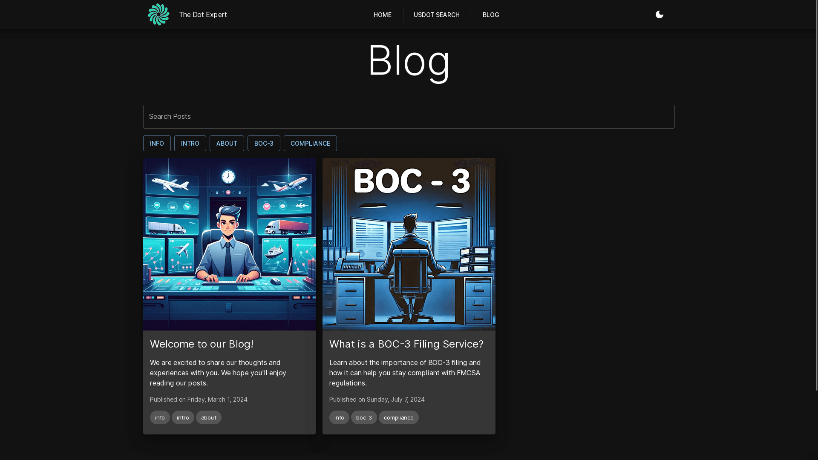Click The Dot Expert spiral logo
818x460 pixels.
158,14
